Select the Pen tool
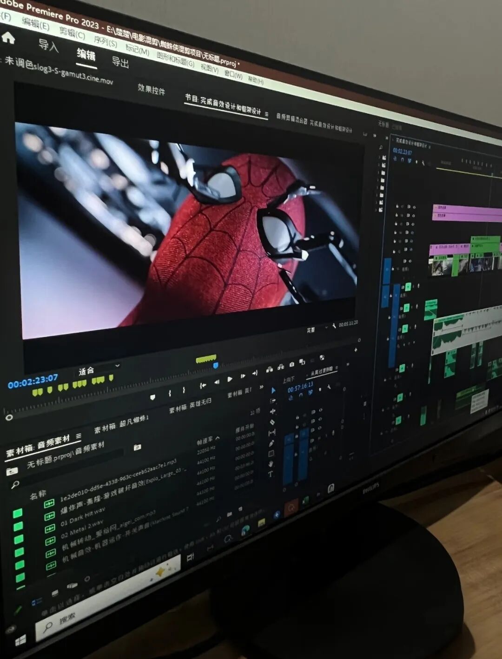 [271, 443]
